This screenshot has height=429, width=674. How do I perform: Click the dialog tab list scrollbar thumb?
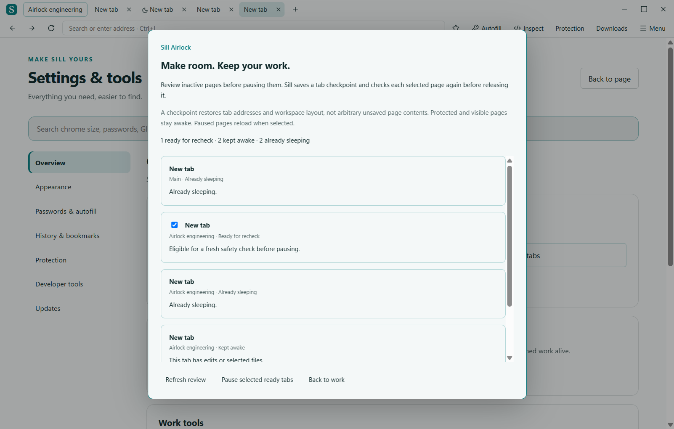509,236
